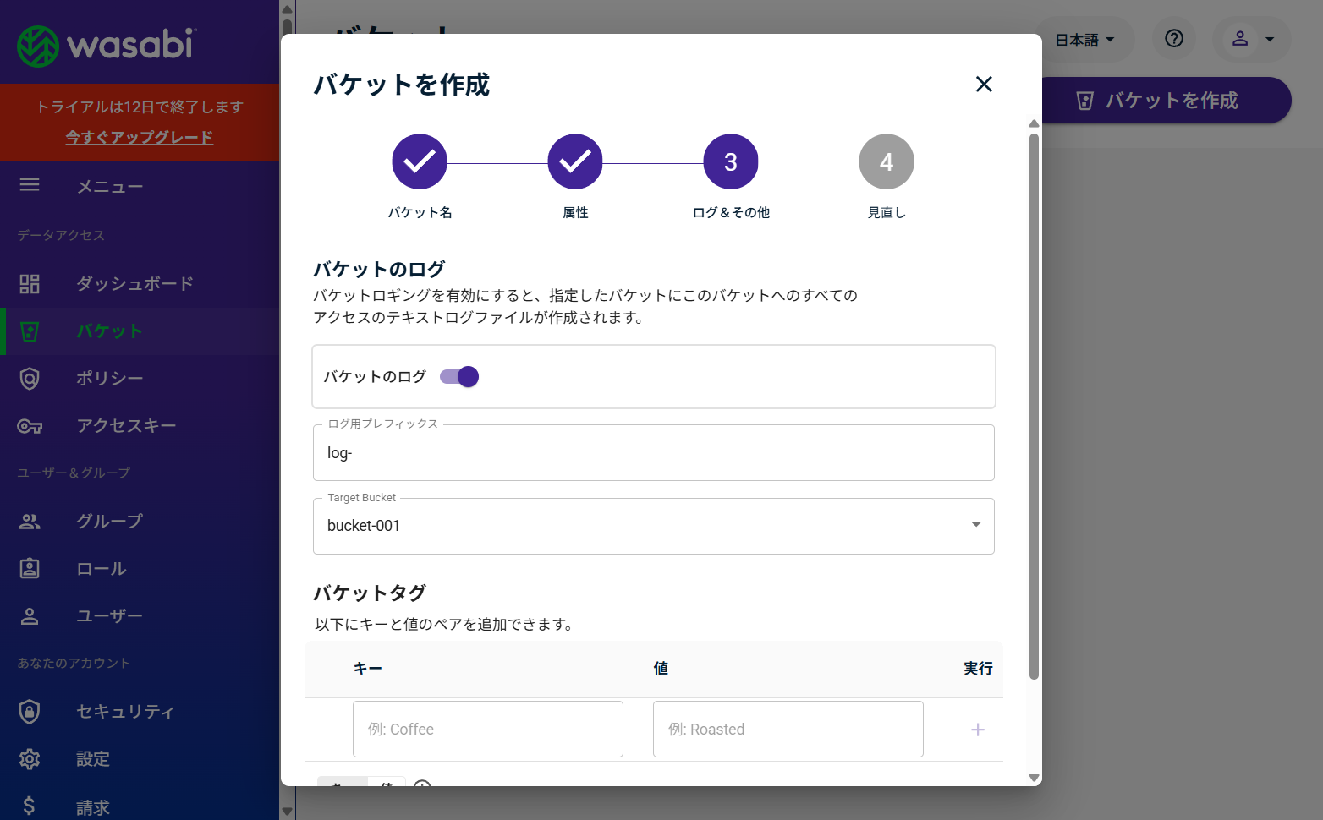
Task: Click the dialog's vertical scrollbar thumb
Action: [1034, 406]
